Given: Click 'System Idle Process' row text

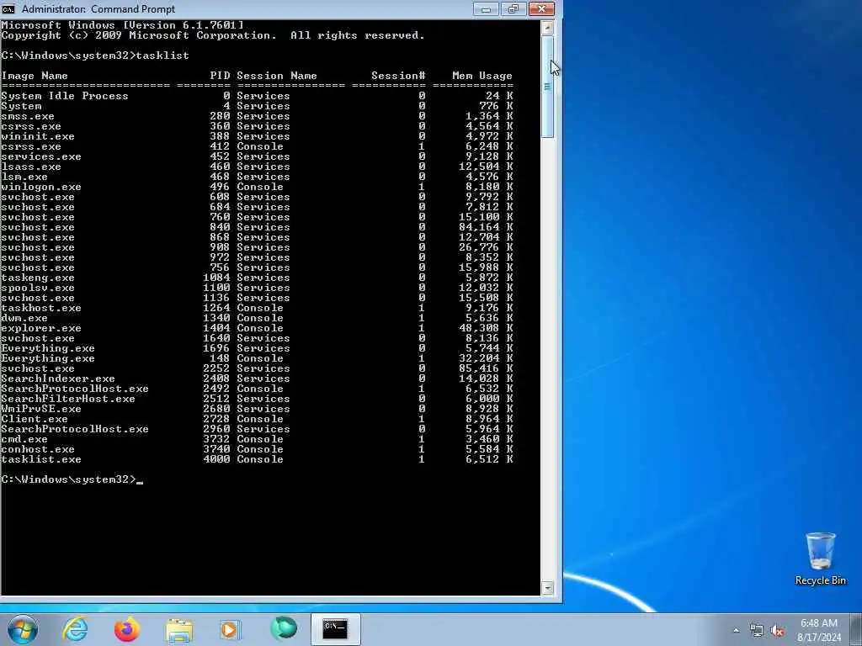Looking at the screenshot, I should pyautogui.click(x=64, y=96).
